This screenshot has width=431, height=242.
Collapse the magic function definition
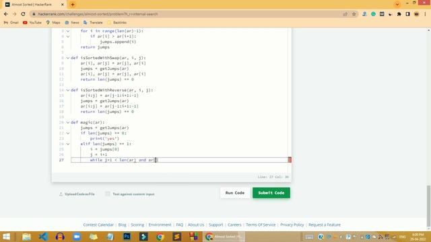point(68,122)
